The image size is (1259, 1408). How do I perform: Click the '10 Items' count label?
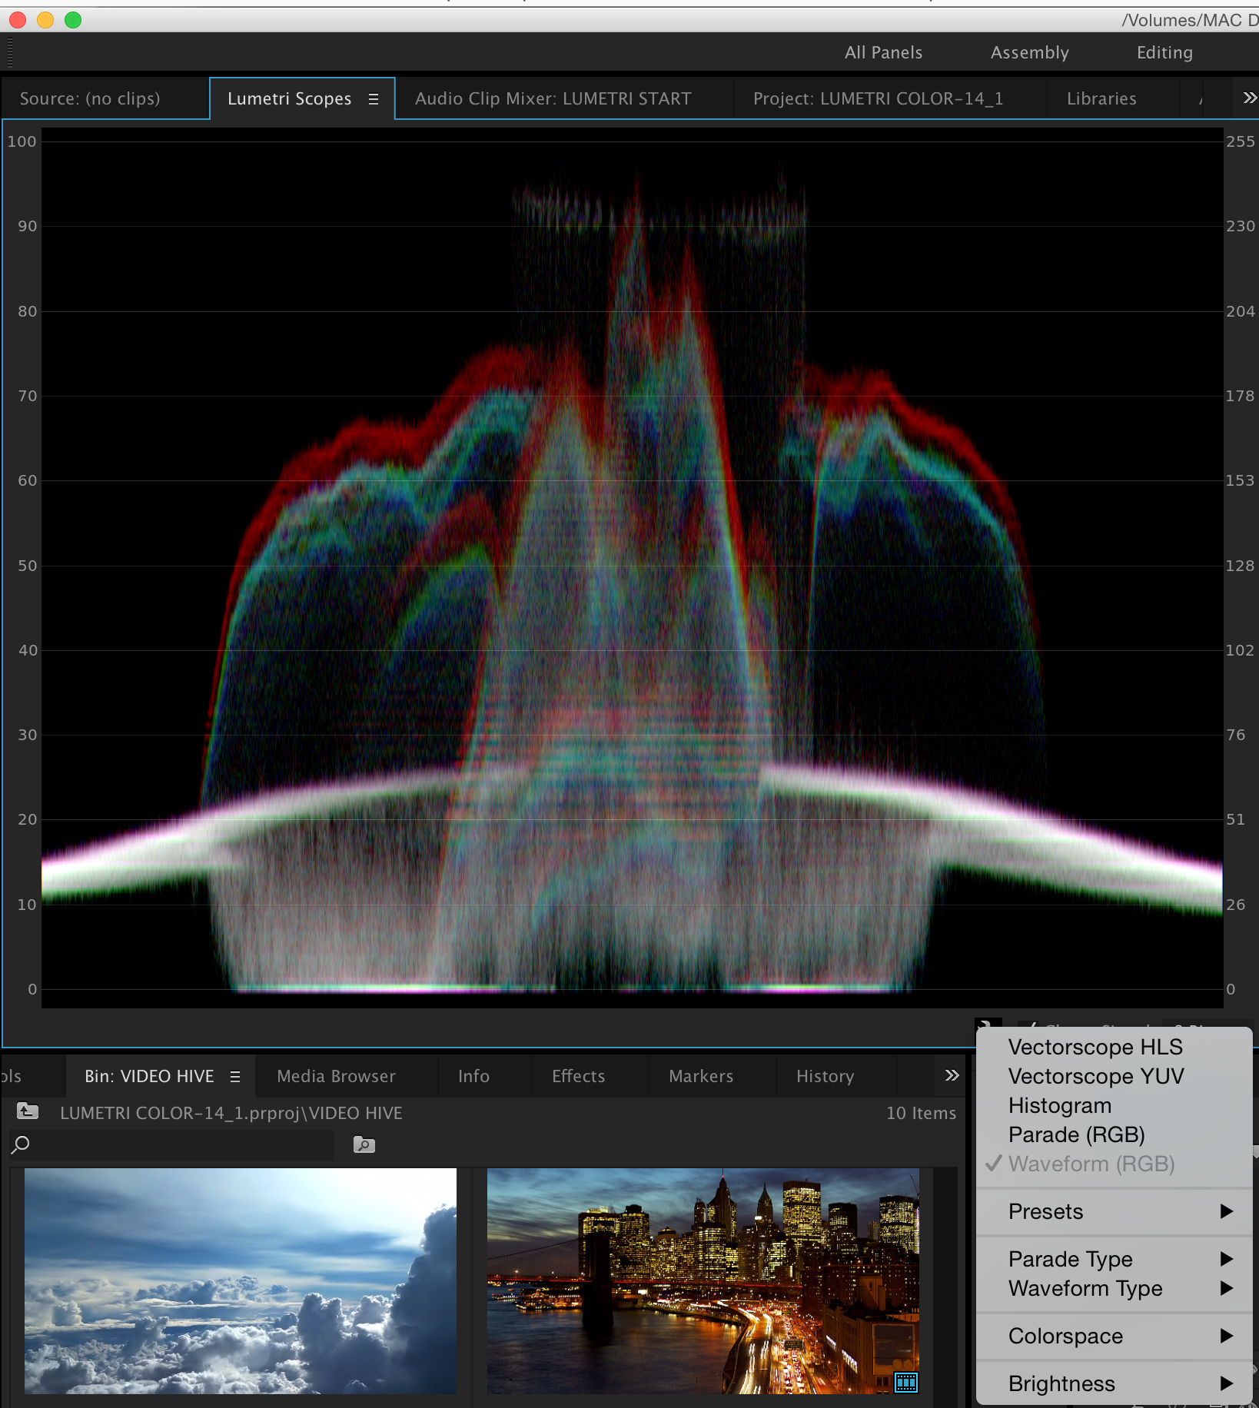pyautogui.click(x=921, y=1113)
